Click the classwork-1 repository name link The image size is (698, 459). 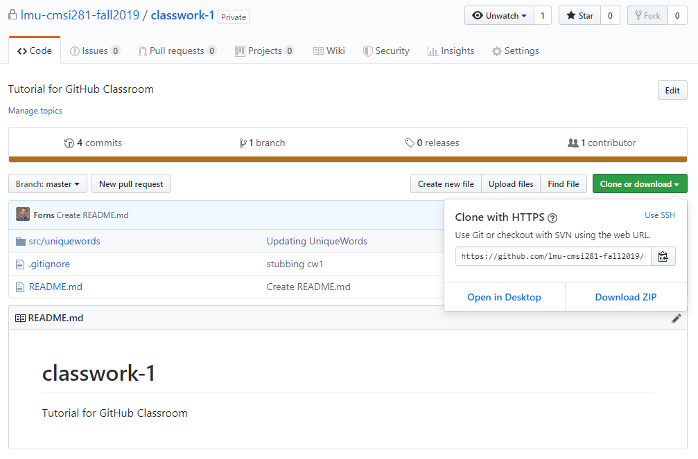[182, 15]
